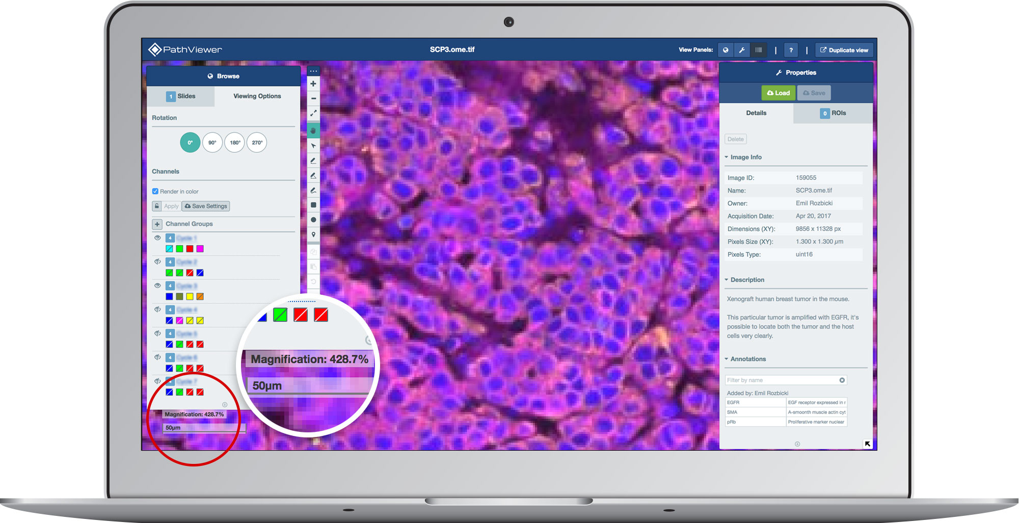
Task: Hide the Cycle 1 channel group
Action: click(157, 238)
